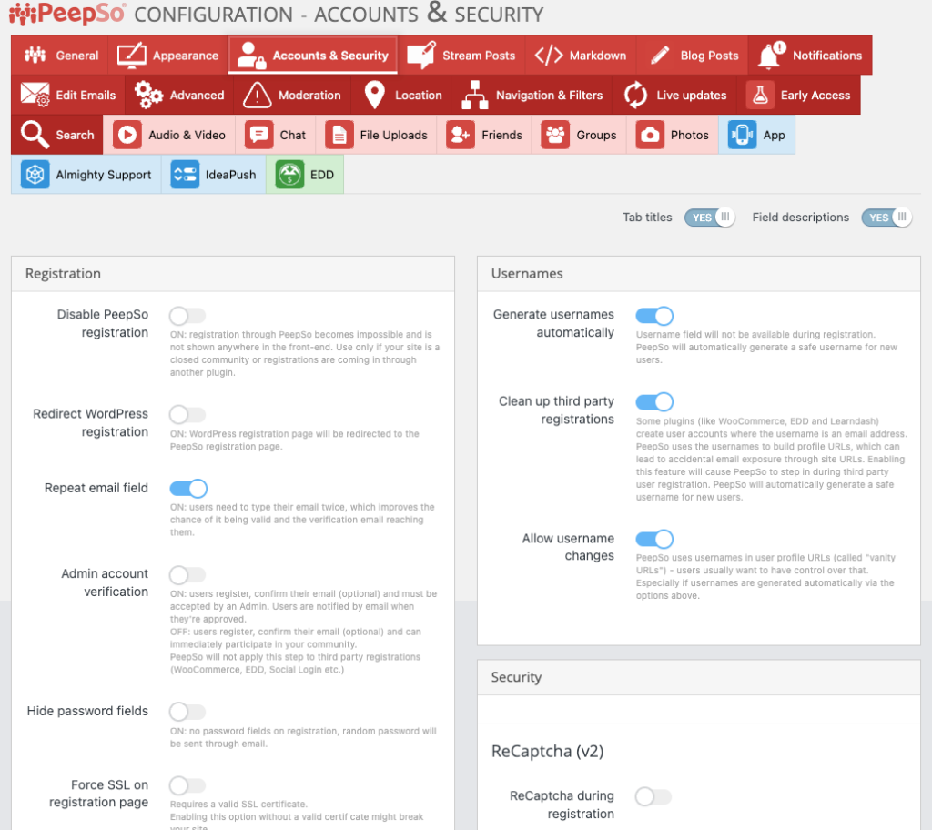
Task: Click the Blog Posts pencil icon
Action: (660, 56)
